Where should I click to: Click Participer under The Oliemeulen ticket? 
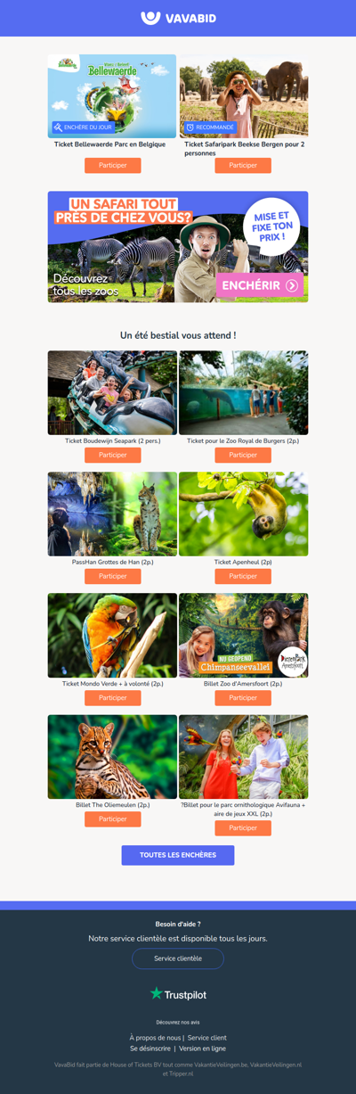click(113, 818)
